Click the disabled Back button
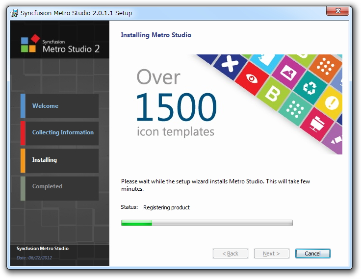The image size is (361, 279). [x=231, y=254]
